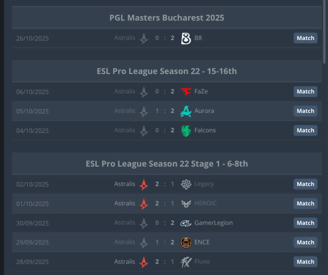
Task: Click the ENCE team logo
Action: pos(186,242)
